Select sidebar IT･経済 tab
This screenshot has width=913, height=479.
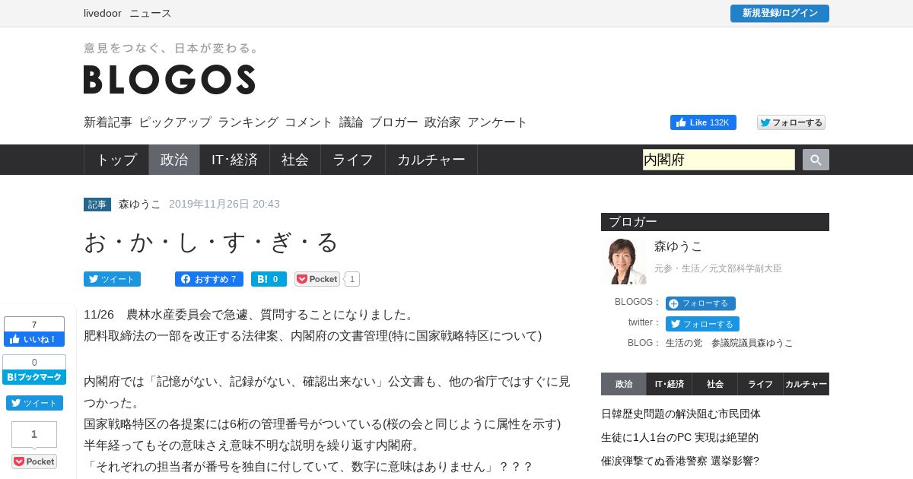670,384
